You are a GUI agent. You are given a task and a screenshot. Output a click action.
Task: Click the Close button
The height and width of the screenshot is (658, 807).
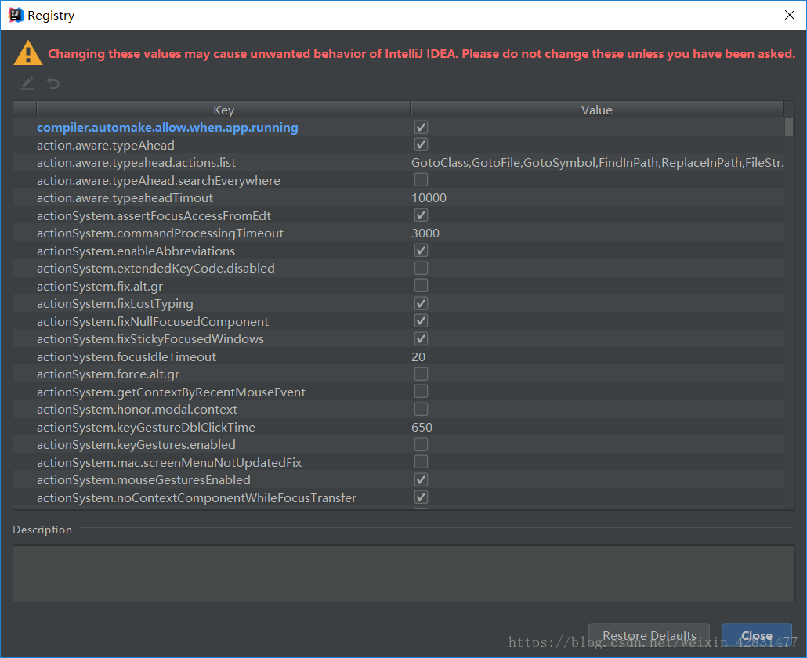point(755,636)
